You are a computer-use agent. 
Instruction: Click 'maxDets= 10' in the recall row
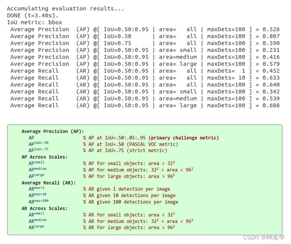point(226,78)
